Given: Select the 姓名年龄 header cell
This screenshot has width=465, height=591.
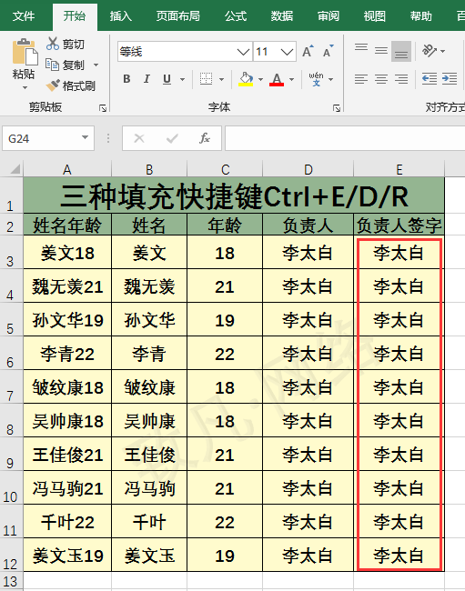Looking at the screenshot, I should [67, 225].
